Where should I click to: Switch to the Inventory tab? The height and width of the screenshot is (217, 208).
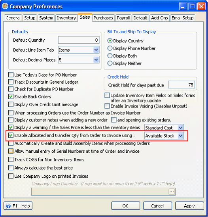(x=66, y=18)
